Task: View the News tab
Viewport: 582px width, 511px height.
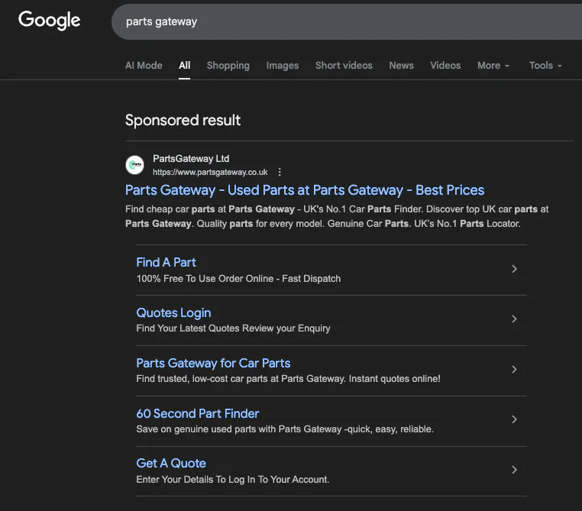Action: click(401, 66)
